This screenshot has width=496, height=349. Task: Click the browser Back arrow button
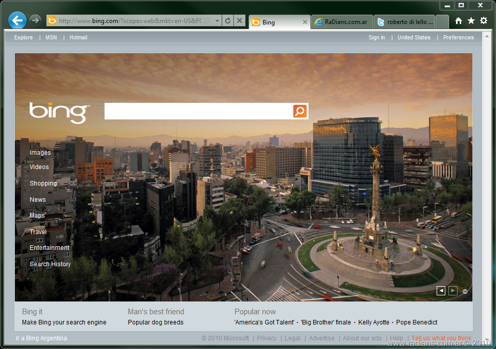17,20
